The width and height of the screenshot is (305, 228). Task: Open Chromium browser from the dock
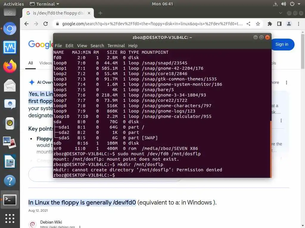pyautogui.click(x=10, y=29)
